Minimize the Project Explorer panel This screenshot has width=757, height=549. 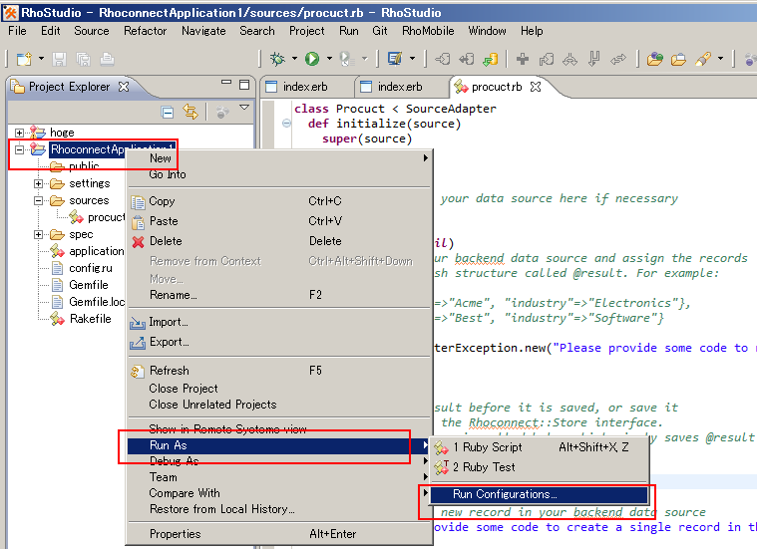click(x=226, y=83)
